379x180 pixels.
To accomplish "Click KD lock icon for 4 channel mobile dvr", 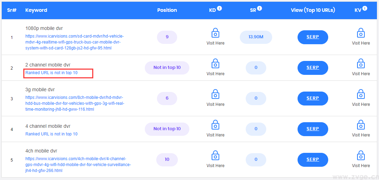I will (x=215, y=125).
